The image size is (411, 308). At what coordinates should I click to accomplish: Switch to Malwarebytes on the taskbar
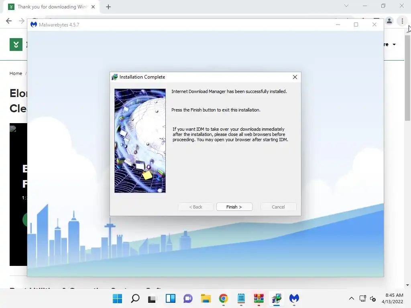click(294, 298)
